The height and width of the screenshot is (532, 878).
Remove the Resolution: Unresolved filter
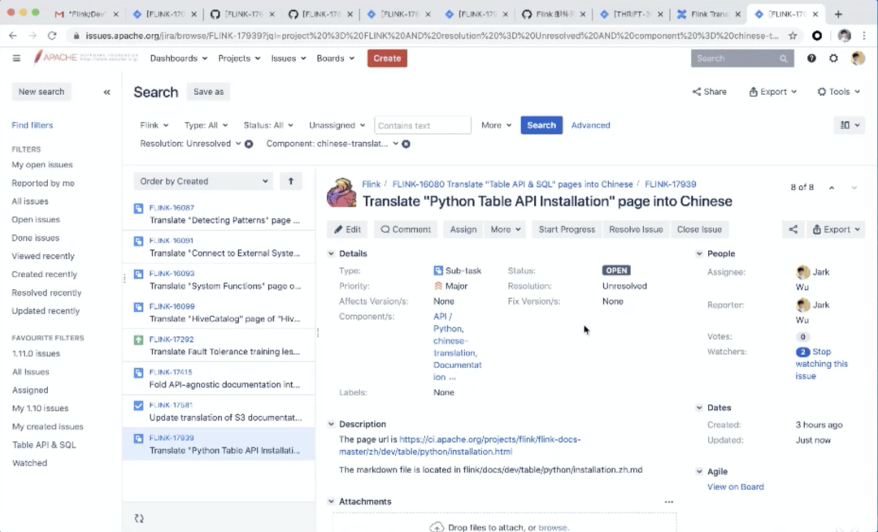click(249, 144)
